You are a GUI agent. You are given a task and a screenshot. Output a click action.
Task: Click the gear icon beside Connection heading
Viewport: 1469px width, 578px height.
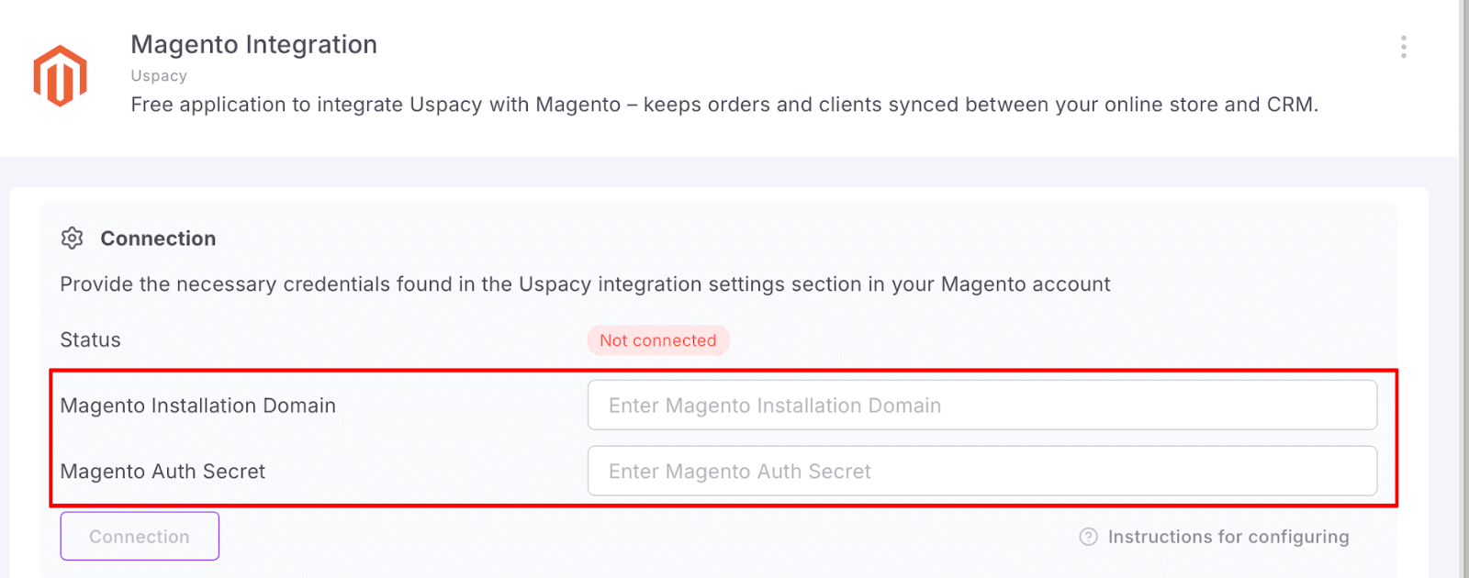72,239
